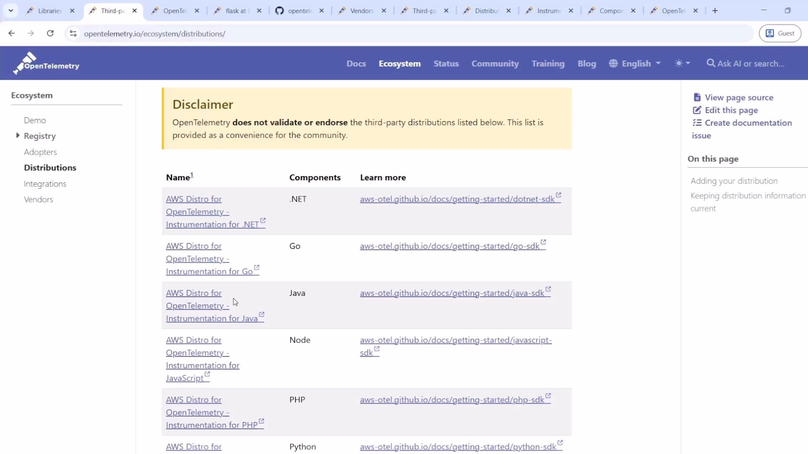
Task: Go back to previous page
Action: (x=12, y=34)
